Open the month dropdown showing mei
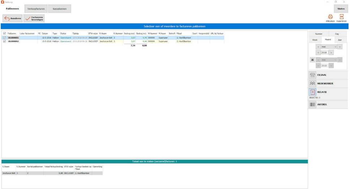The width and height of the screenshot is (350, 189). pyautogui.click(x=329, y=47)
